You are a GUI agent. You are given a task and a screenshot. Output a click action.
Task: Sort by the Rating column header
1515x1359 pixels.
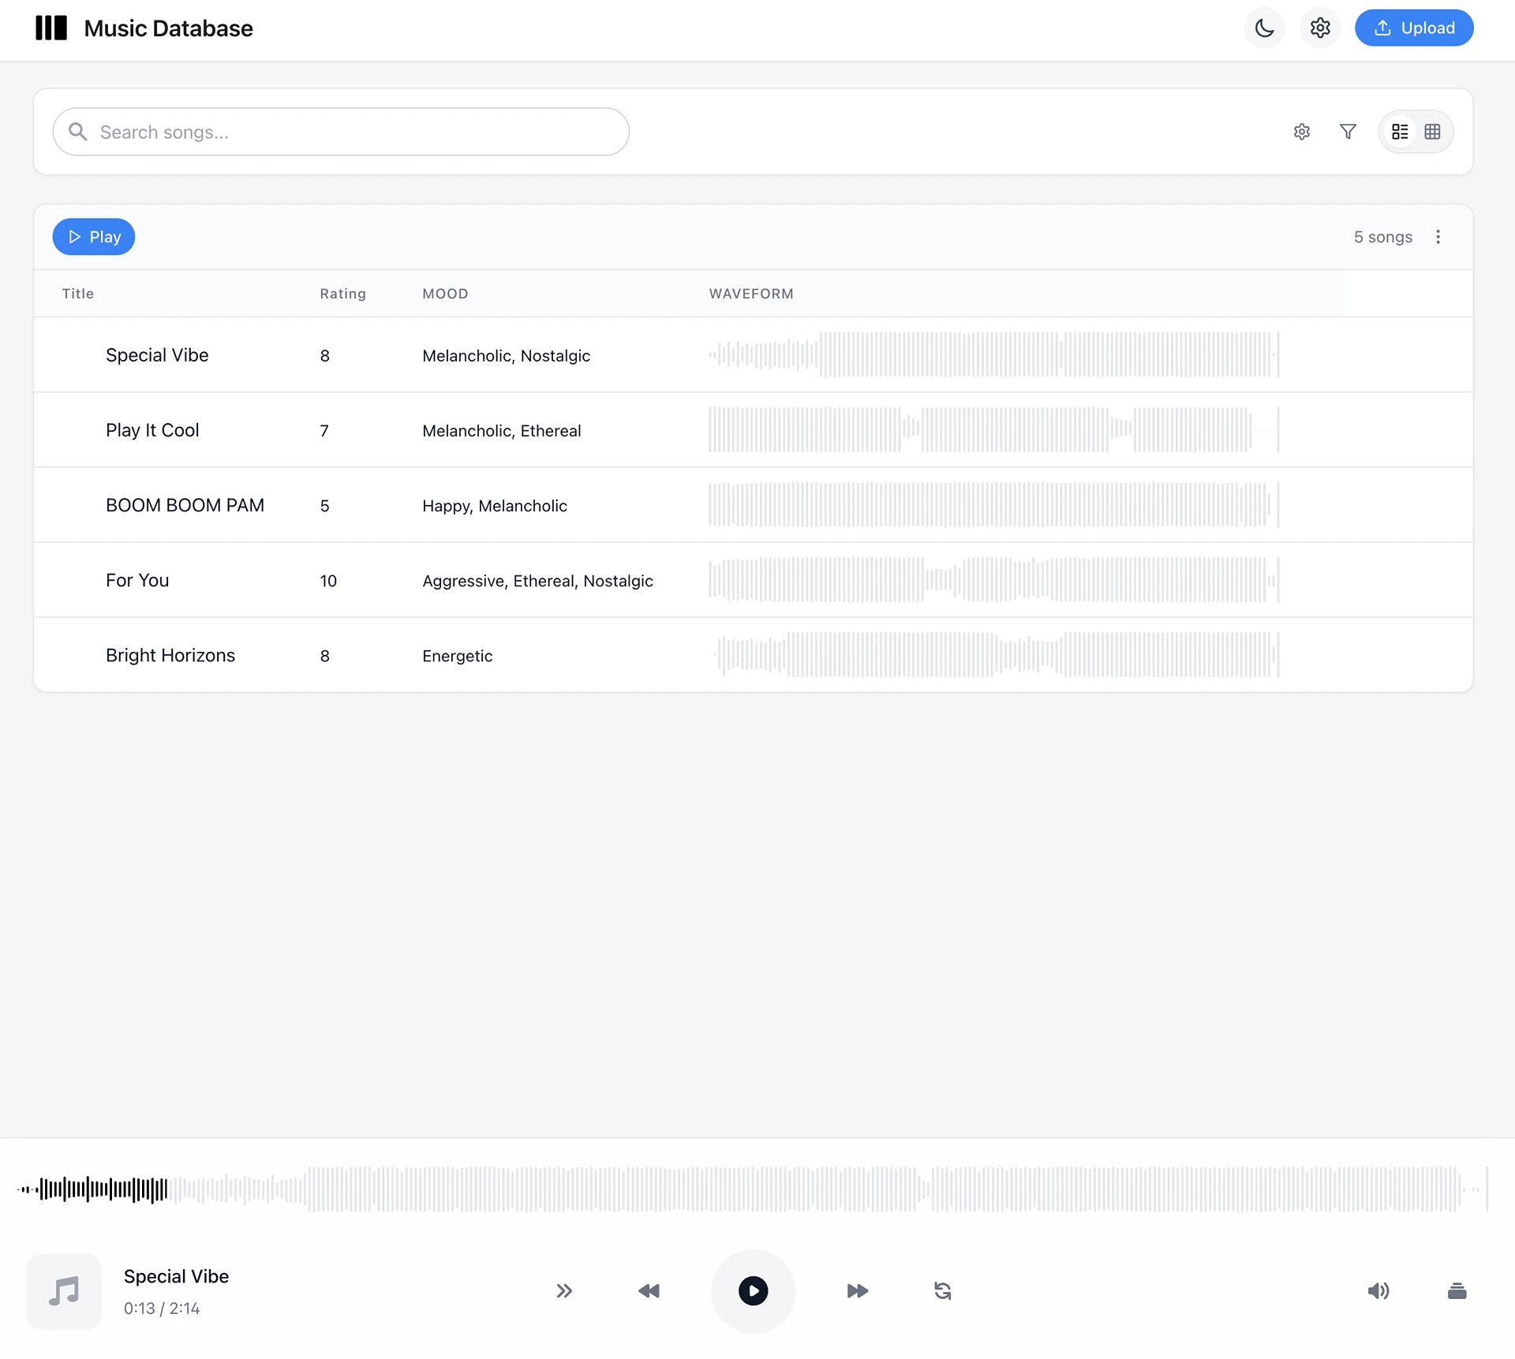click(343, 293)
